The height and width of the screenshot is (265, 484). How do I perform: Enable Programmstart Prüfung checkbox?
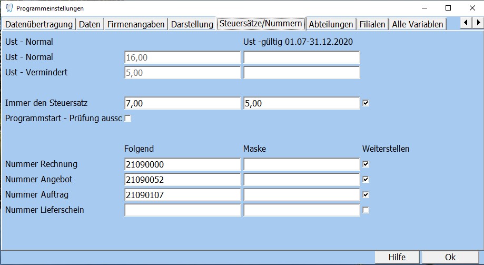tap(127, 119)
